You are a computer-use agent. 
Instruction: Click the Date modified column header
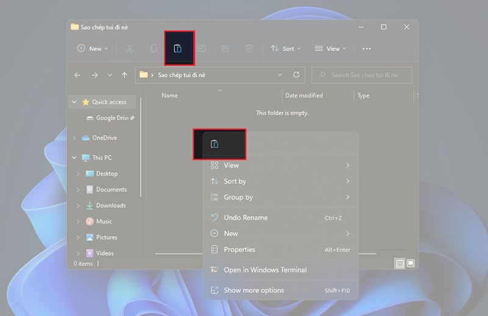coord(304,96)
